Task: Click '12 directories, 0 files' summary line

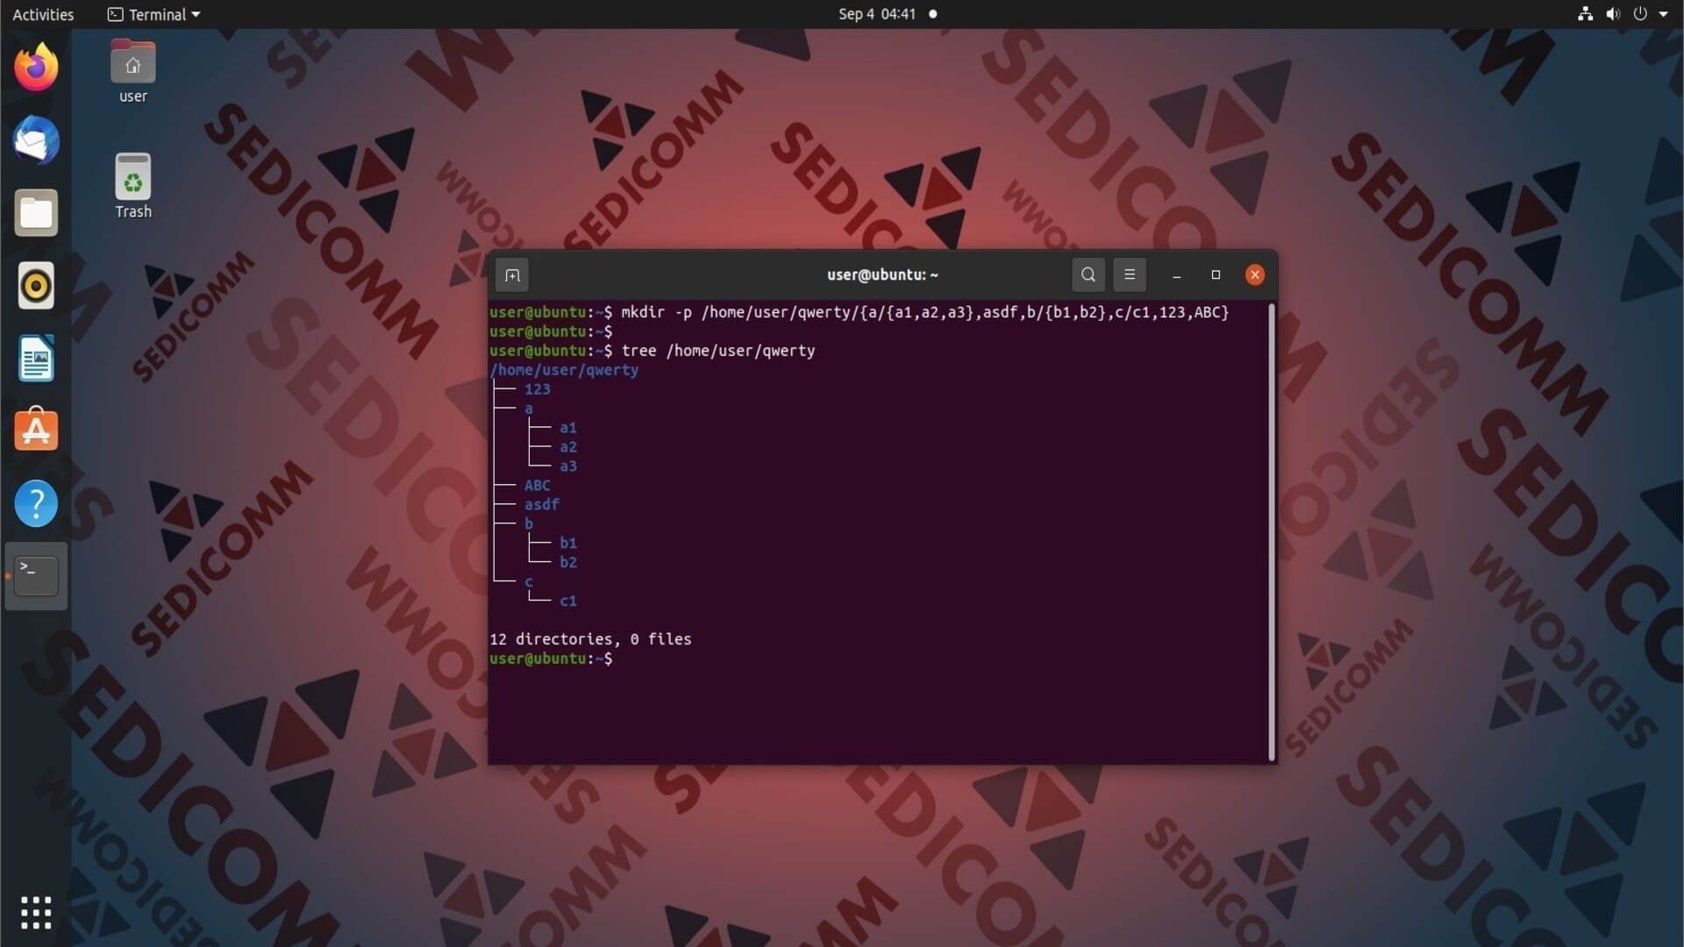Action: pos(590,639)
